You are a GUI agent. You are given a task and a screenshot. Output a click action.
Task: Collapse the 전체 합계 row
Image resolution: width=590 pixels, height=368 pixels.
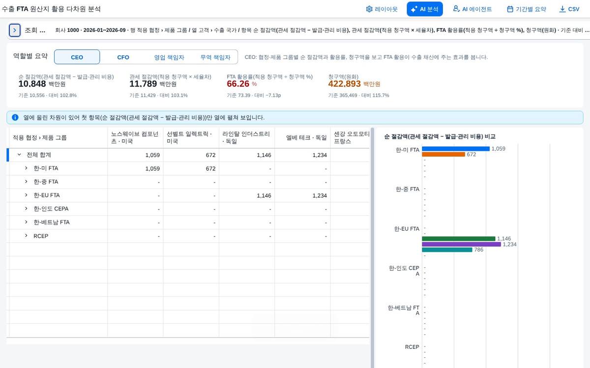point(19,155)
